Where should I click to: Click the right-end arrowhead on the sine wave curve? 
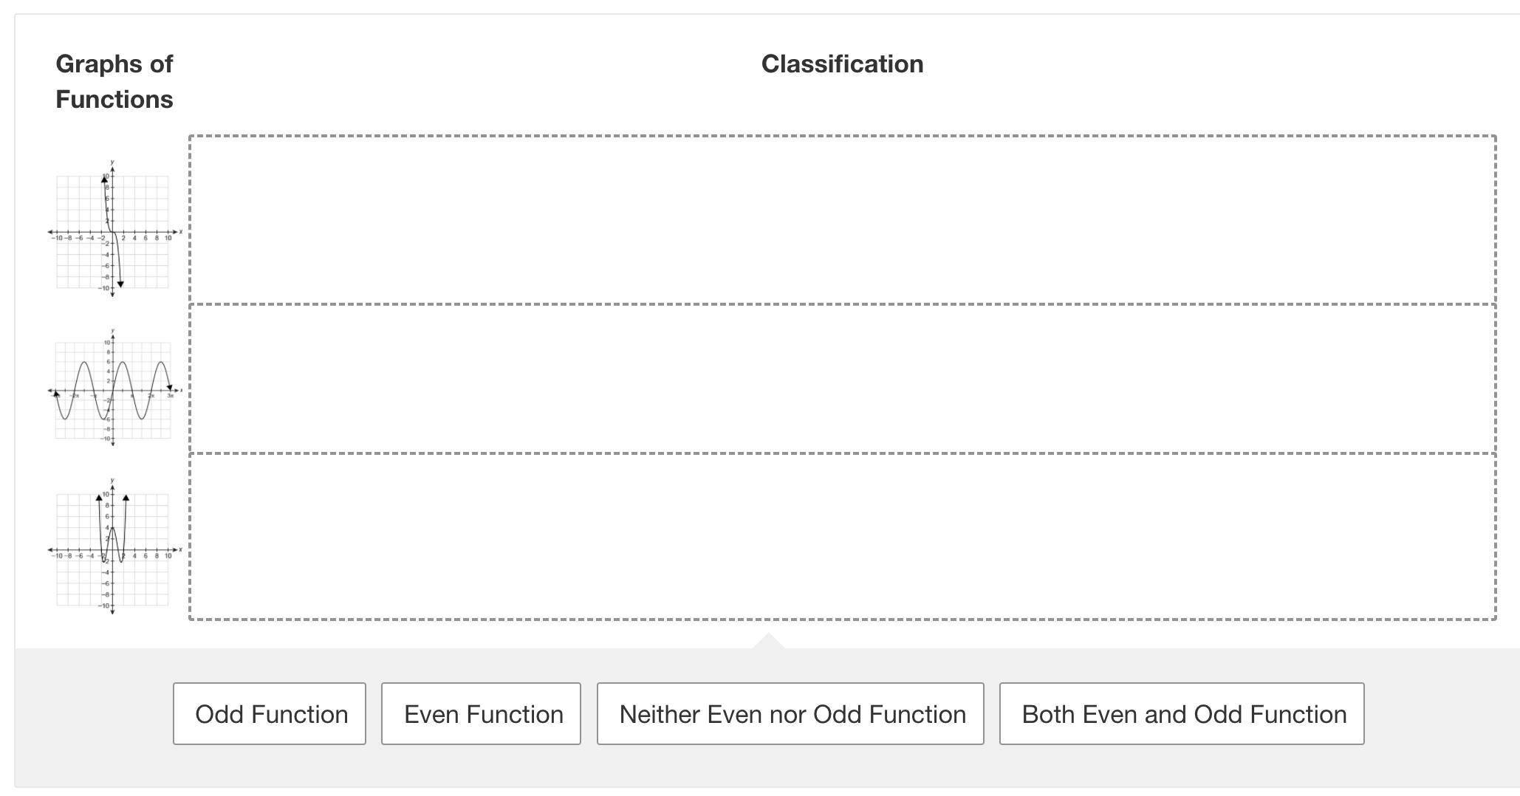click(169, 387)
